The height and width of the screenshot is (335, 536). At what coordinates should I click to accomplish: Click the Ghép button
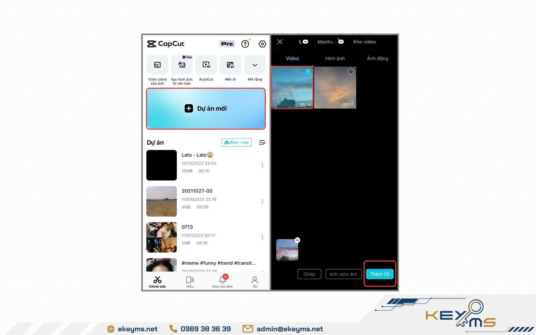pyautogui.click(x=310, y=274)
